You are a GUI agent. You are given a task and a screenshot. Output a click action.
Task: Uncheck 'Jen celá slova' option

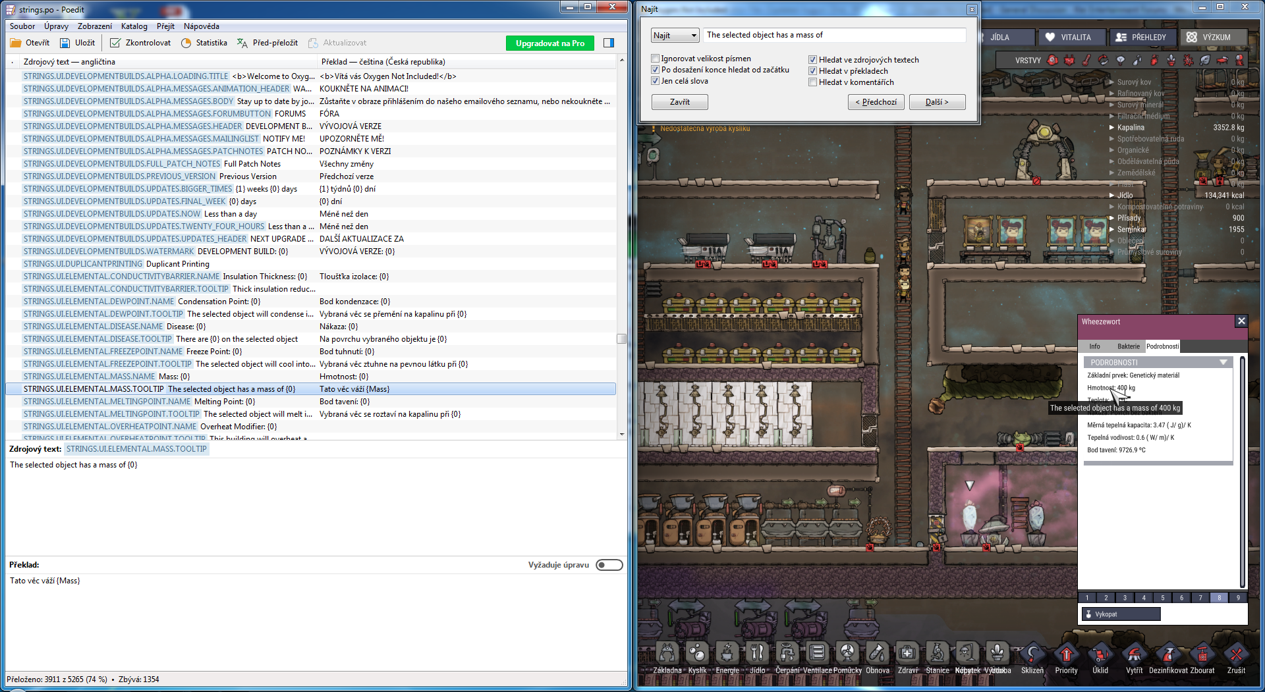[656, 81]
